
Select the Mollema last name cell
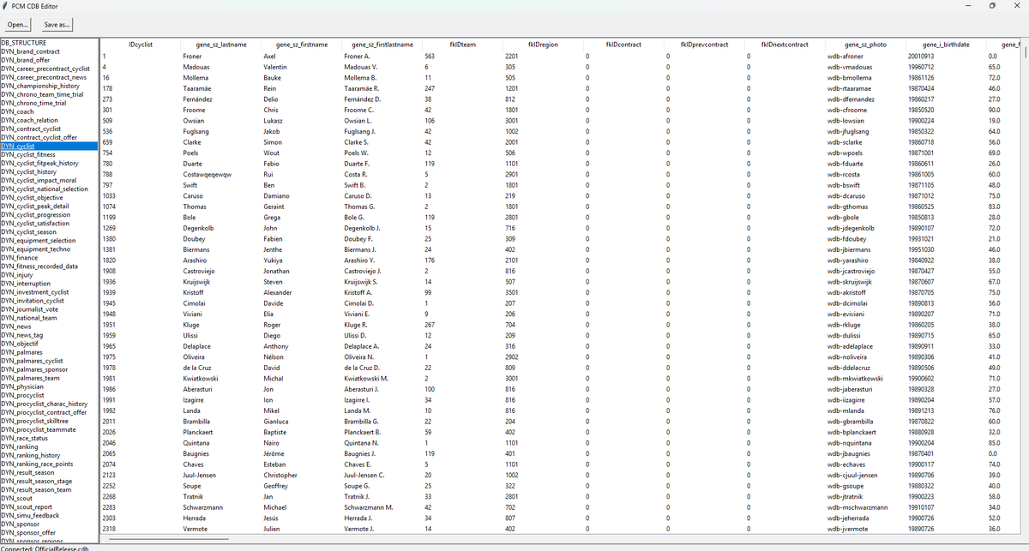point(196,77)
